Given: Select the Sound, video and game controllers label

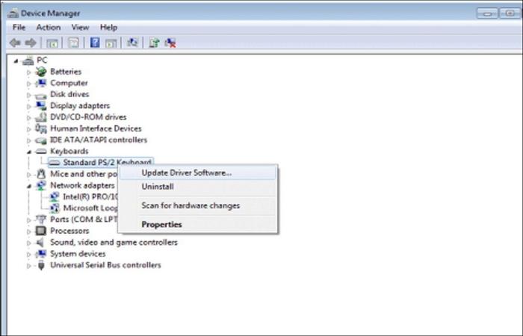Looking at the screenshot, I should (x=114, y=243).
